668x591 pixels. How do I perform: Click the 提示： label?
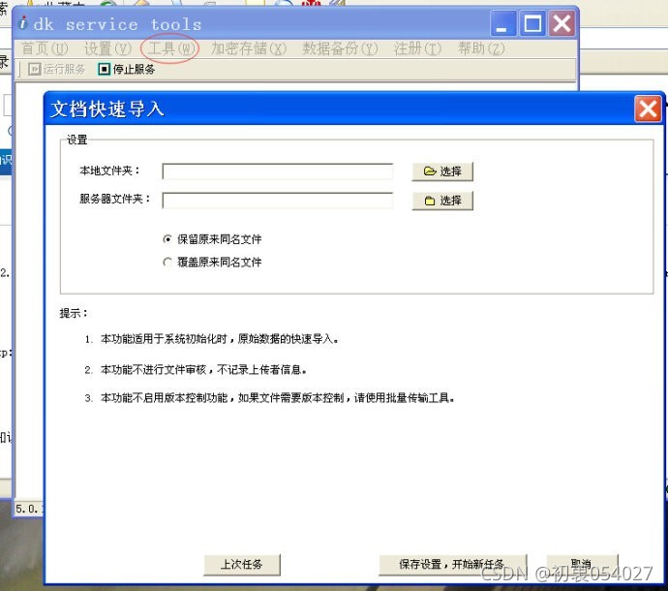[x=74, y=313]
